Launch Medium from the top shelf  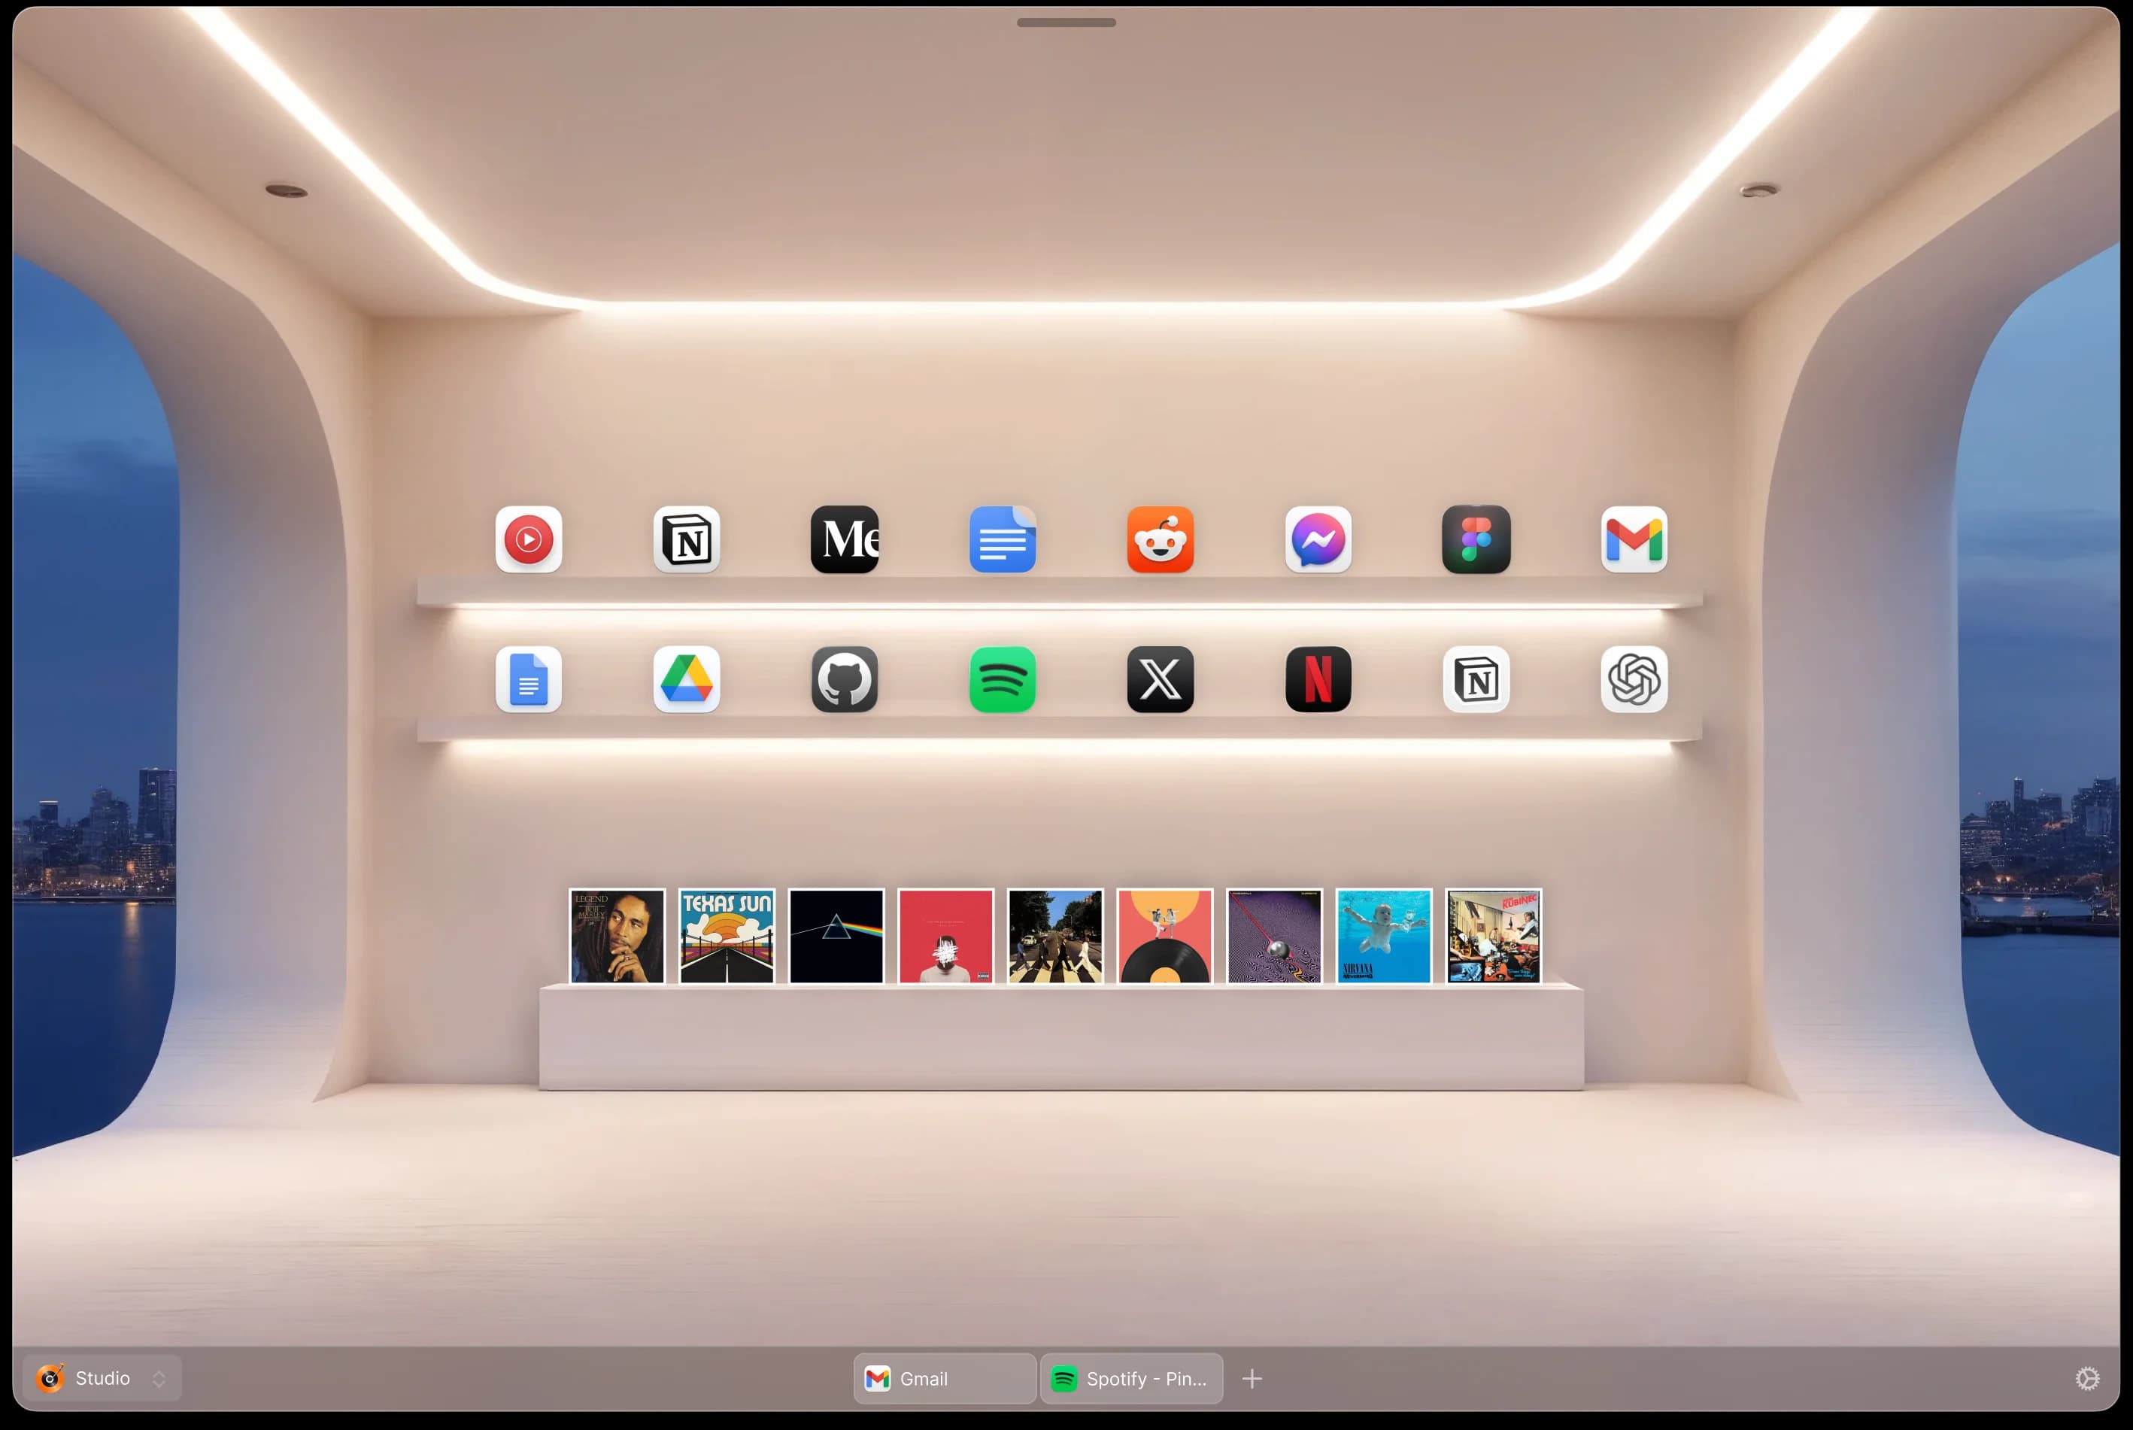(x=845, y=539)
